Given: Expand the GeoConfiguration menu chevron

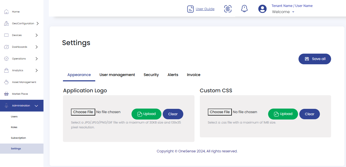Looking at the screenshot, I should (x=37, y=23).
